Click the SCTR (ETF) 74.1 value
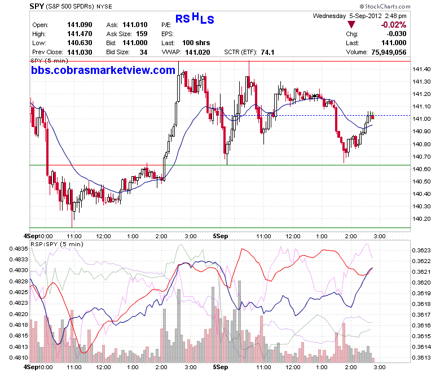The height and width of the screenshot is (372, 440). 267,52
